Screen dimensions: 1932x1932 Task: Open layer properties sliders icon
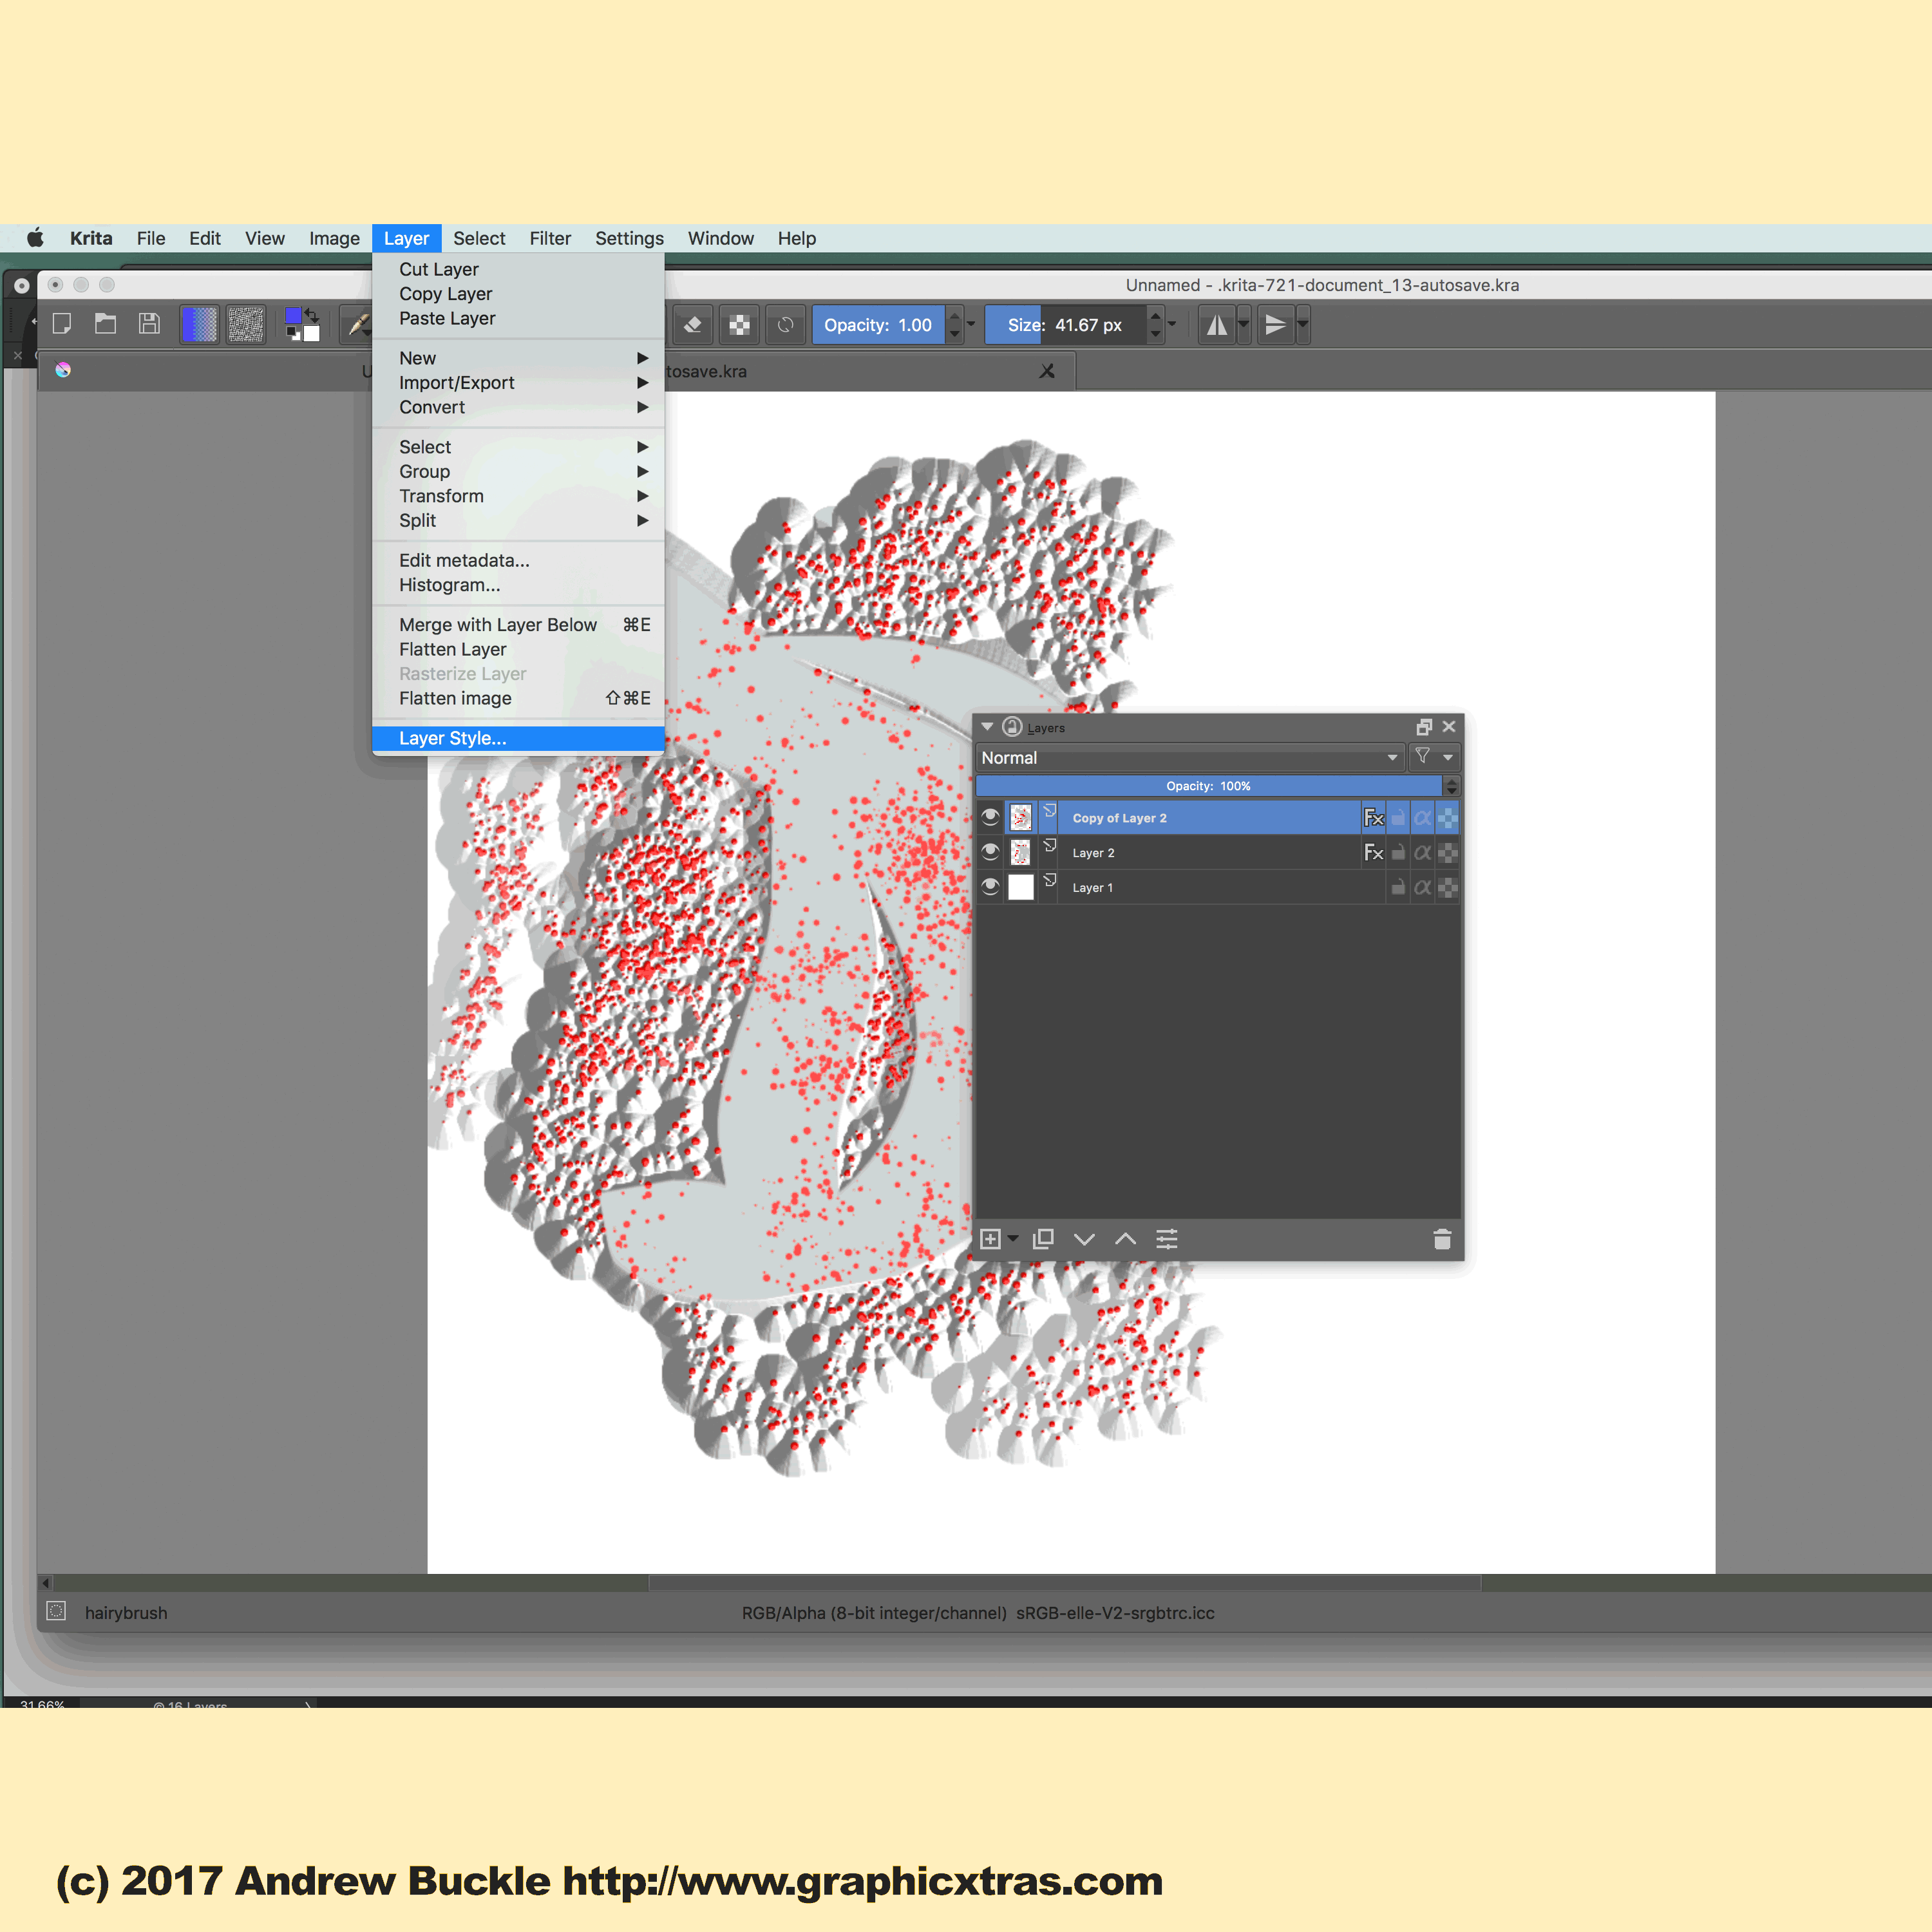(x=1167, y=1239)
